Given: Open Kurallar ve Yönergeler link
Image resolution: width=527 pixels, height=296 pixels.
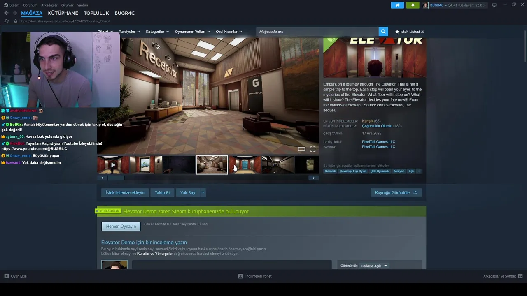Looking at the screenshot, I should [155, 254].
